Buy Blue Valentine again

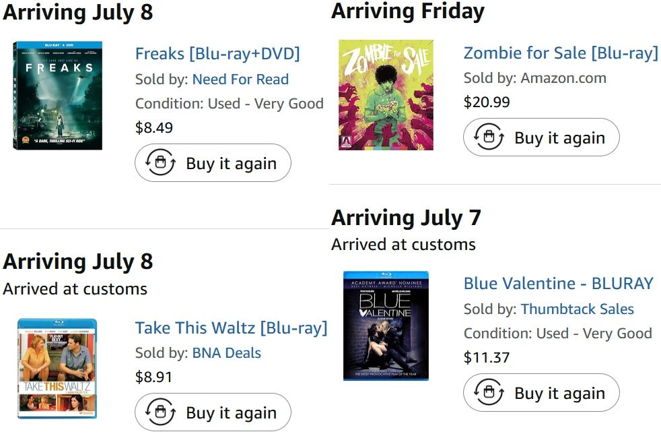coord(541,392)
